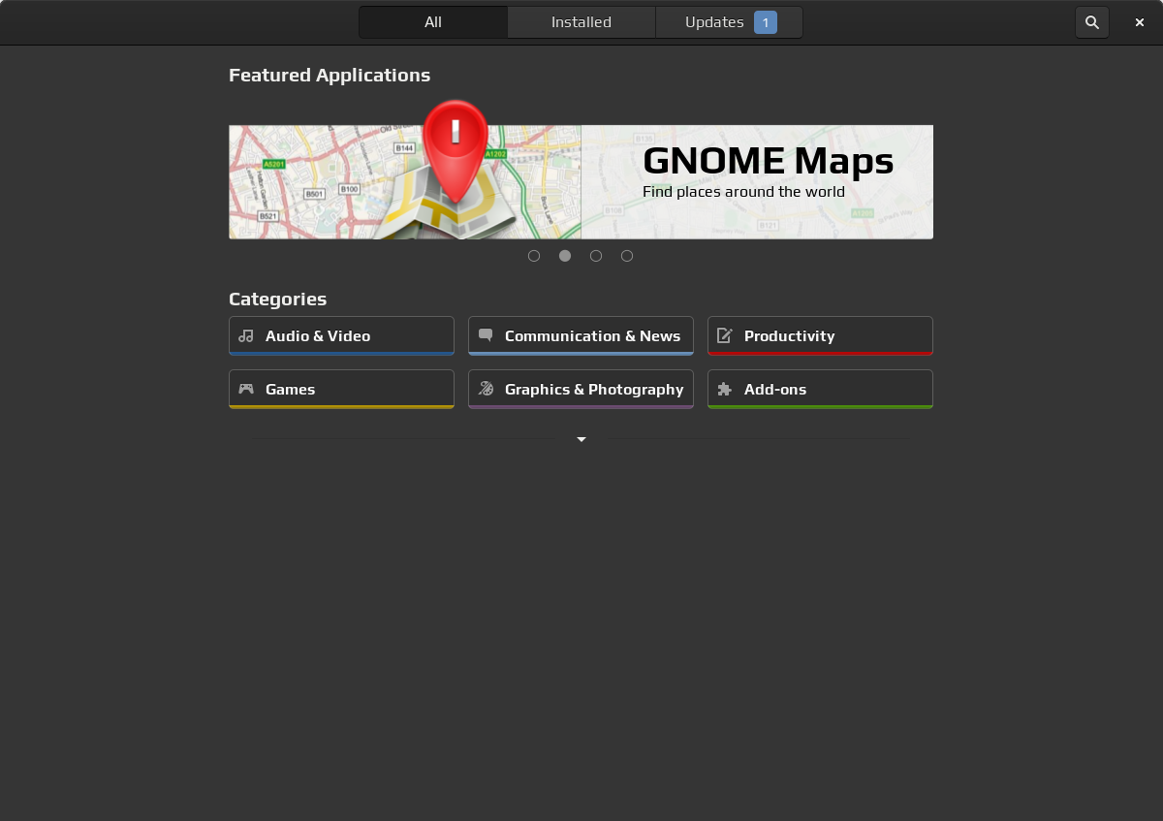Expand more categories with the down arrow
Screen dimensions: 1163x821
[x=581, y=439]
